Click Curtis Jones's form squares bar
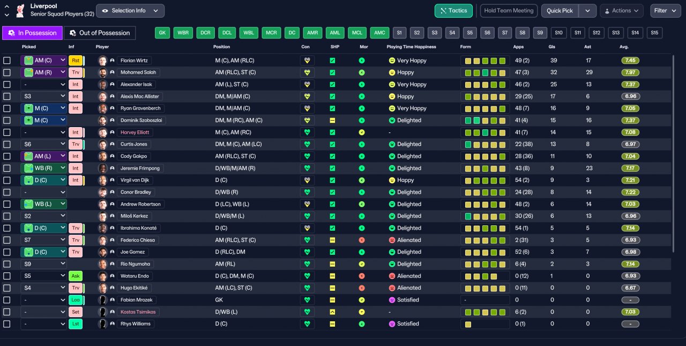 (x=485, y=144)
